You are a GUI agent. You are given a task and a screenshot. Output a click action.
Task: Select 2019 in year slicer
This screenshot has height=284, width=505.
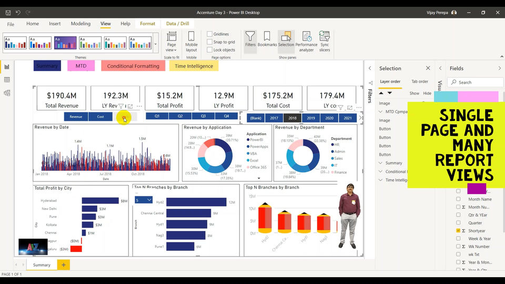point(311,118)
